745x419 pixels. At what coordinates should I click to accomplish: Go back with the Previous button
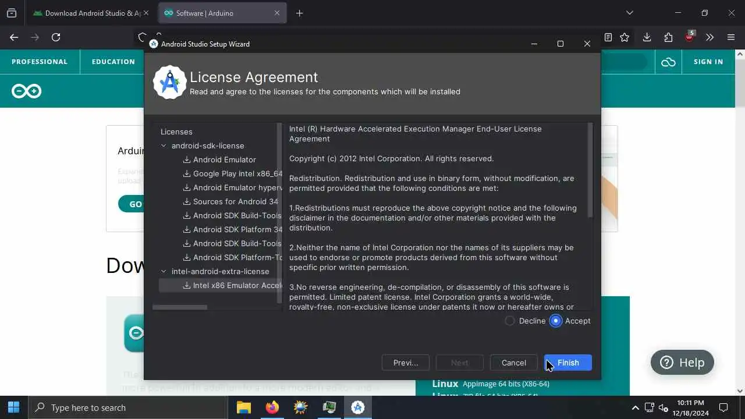click(406, 363)
